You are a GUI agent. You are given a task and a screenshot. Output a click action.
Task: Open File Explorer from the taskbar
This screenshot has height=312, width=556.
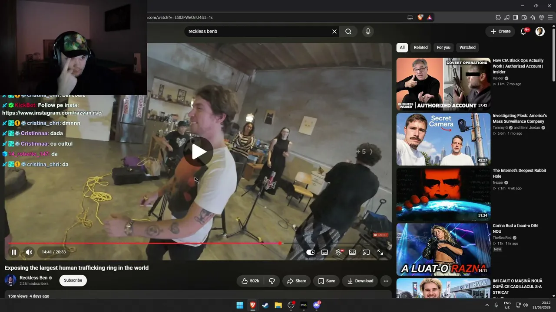pos(278,305)
